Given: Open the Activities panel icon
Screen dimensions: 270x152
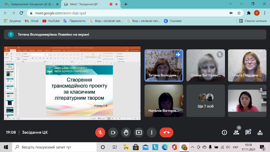Looking at the screenshot, I should click(260, 133).
